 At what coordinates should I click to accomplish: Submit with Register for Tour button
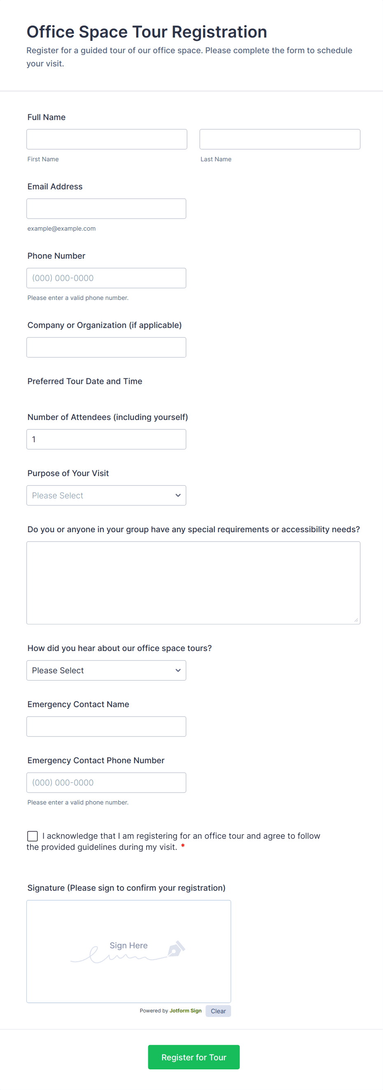pyautogui.click(x=194, y=1057)
